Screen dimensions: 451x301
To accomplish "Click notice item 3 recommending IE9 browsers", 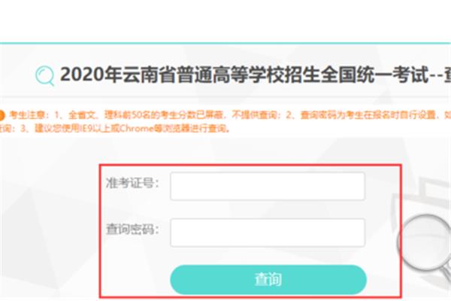I will coord(126,128).
